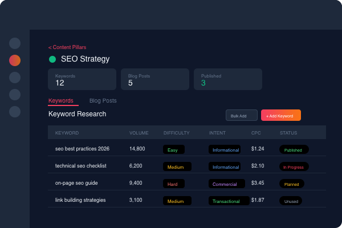
Task: Select keyword 'link building strategies'
Action: (80, 200)
